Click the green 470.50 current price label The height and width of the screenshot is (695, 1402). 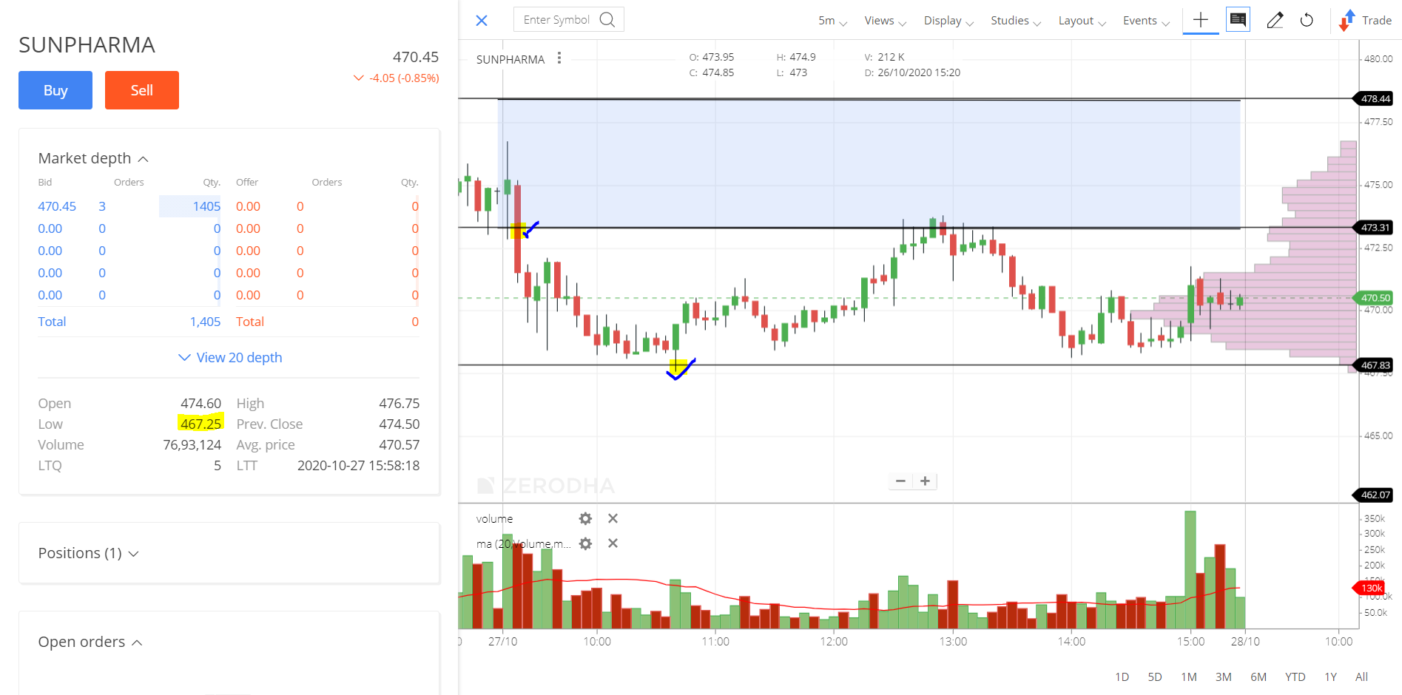point(1373,298)
